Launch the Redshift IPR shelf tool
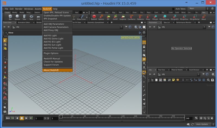Screen dimensions: 217x128 pyautogui.click(x=108, y=17)
